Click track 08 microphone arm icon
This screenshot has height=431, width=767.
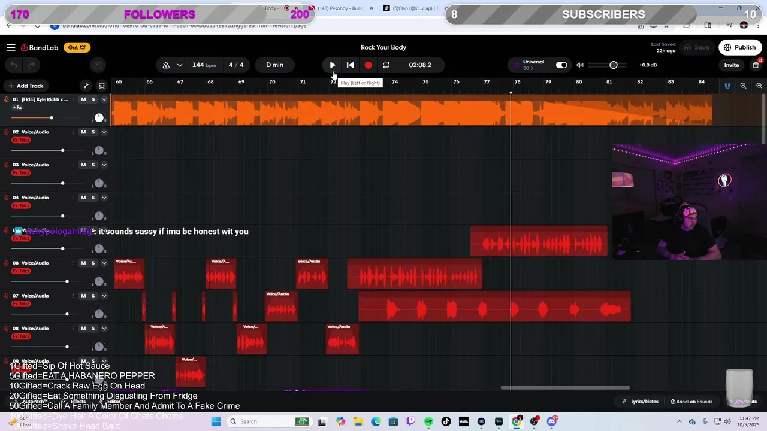[x=7, y=329]
